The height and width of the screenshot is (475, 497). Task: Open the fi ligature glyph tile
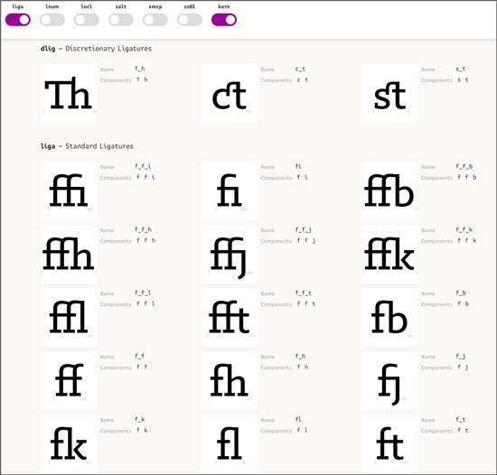point(230,191)
